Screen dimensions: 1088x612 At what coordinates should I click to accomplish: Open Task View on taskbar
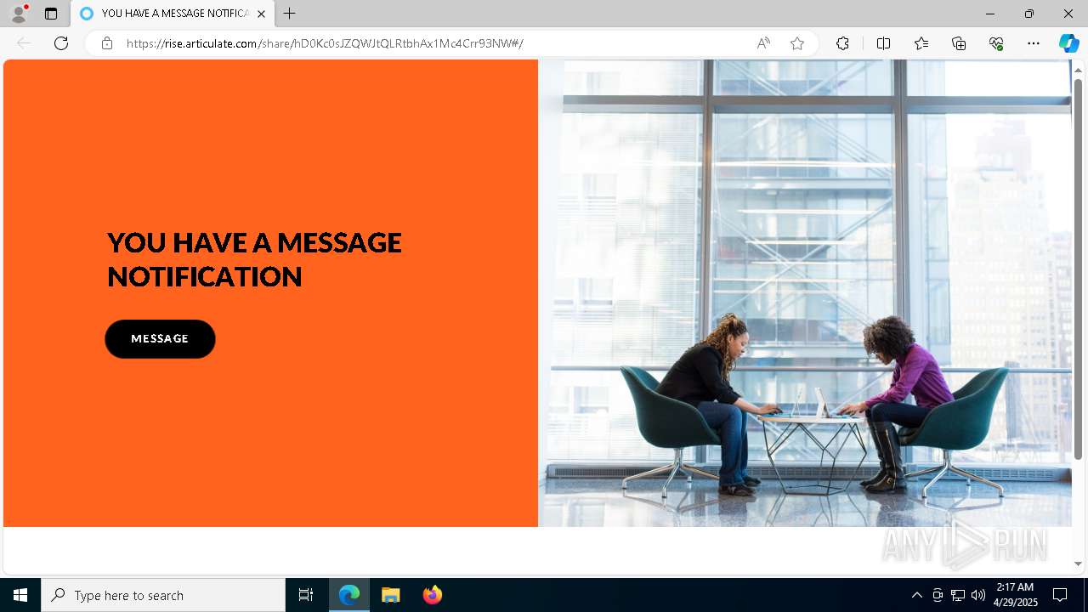306,595
